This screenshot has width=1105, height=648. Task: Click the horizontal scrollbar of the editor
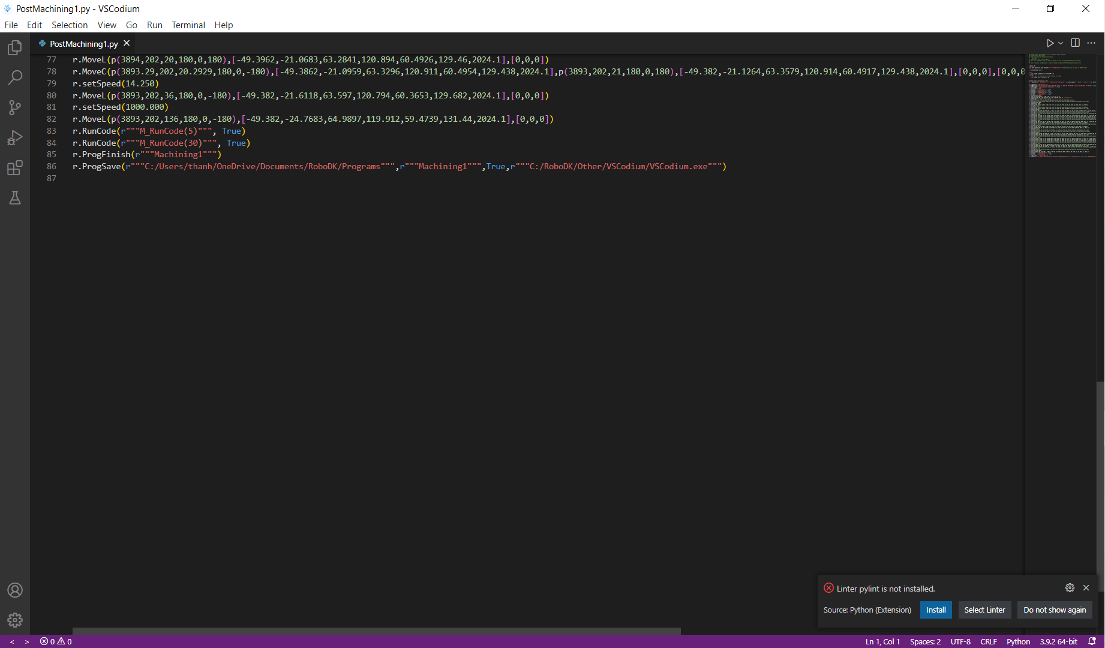pyautogui.click(x=376, y=631)
